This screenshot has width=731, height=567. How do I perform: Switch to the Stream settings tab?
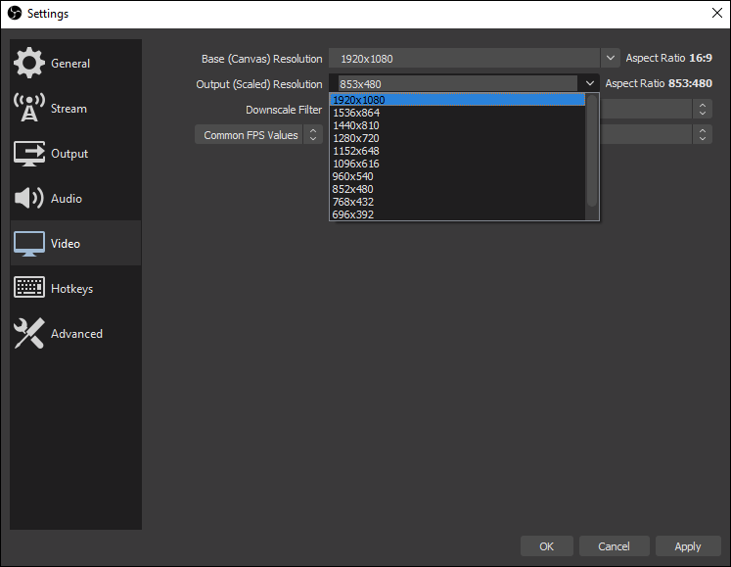(x=76, y=109)
